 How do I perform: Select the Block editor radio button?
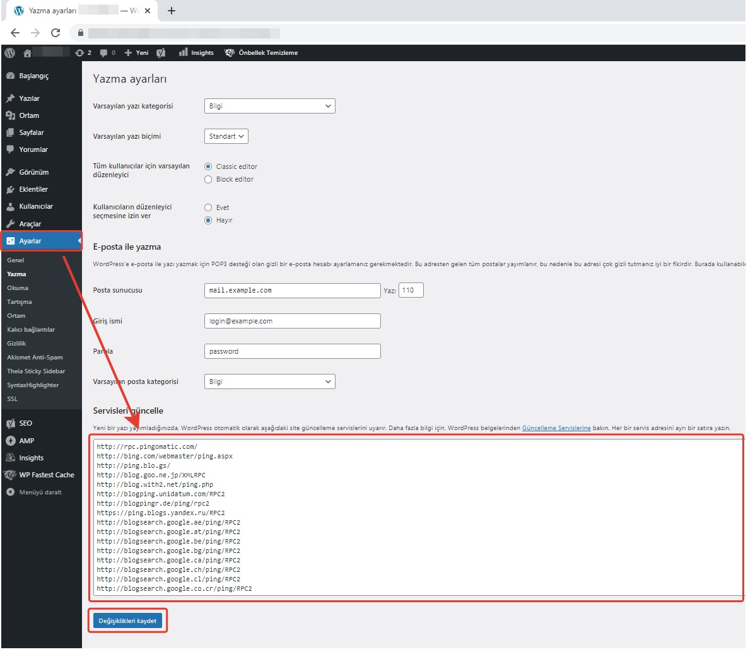point(208,180)
